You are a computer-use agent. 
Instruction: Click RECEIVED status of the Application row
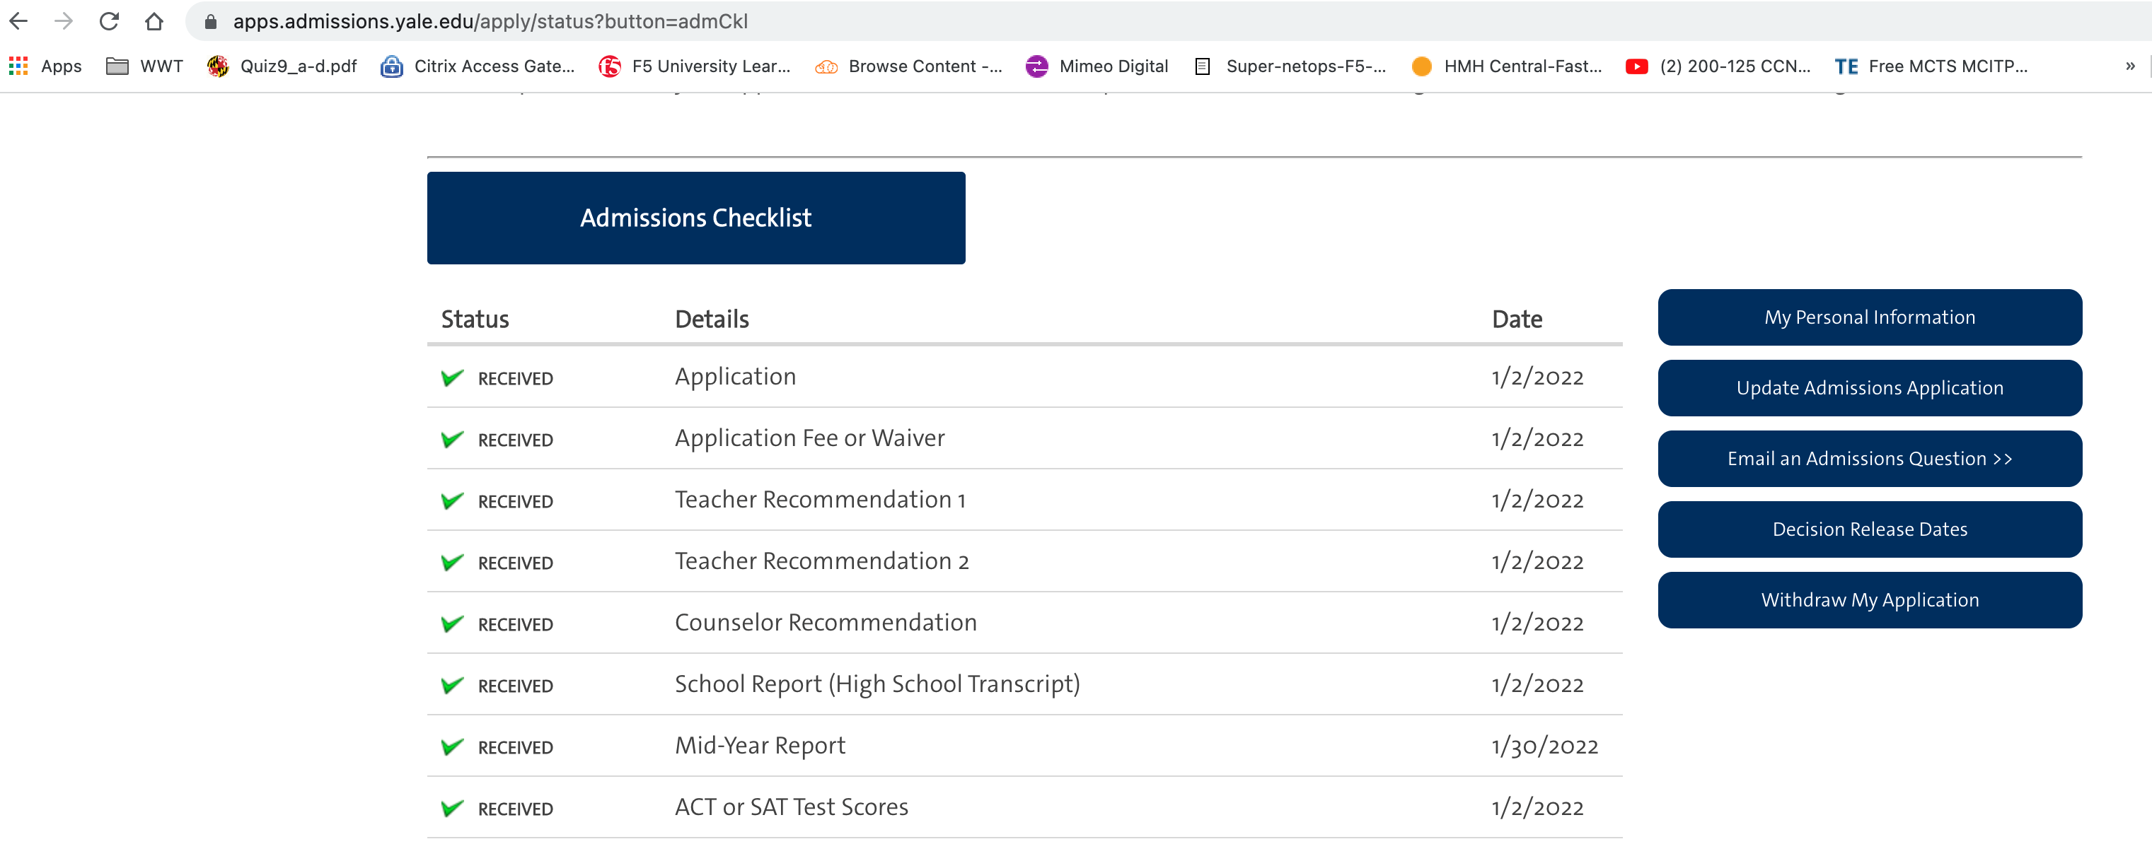tap(516, 379)
